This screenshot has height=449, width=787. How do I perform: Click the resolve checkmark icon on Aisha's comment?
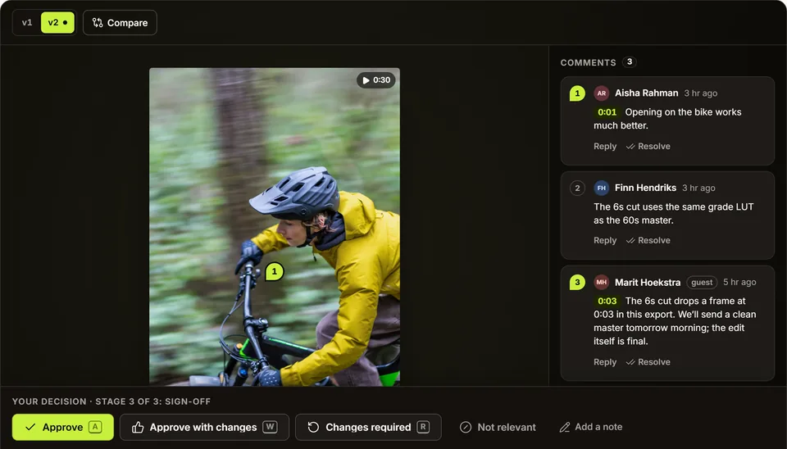click(630, 147)
